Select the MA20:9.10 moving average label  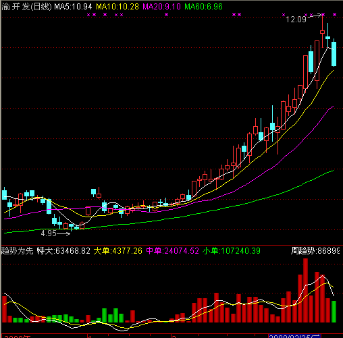(x=161, y=7)
